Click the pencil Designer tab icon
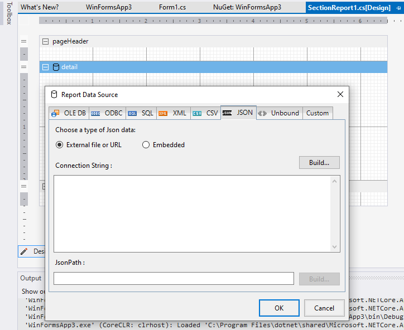404x330 pixels. pos(24,251)
